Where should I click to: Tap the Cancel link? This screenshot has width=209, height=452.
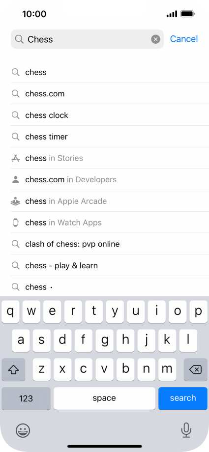pos(184,39)
